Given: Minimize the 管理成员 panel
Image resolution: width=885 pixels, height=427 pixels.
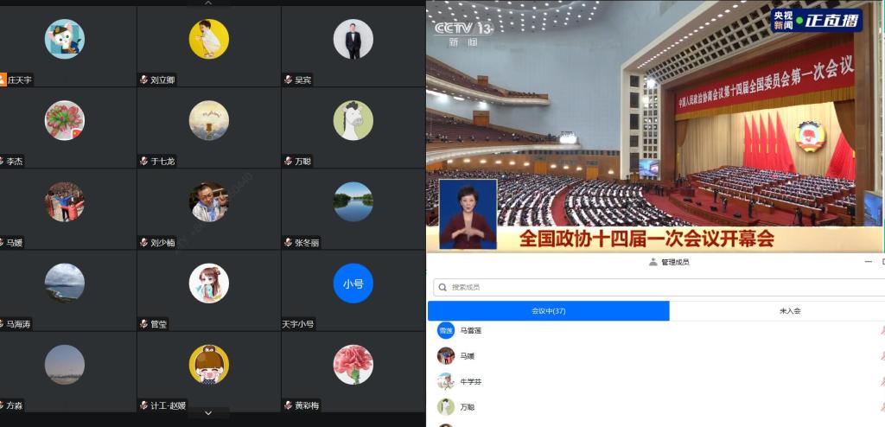Looking at the screenshot, I should [869, 262].
